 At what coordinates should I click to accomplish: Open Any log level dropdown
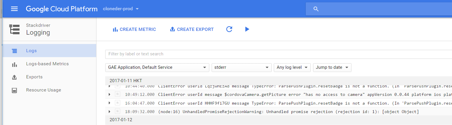click(x=292, y=67)
